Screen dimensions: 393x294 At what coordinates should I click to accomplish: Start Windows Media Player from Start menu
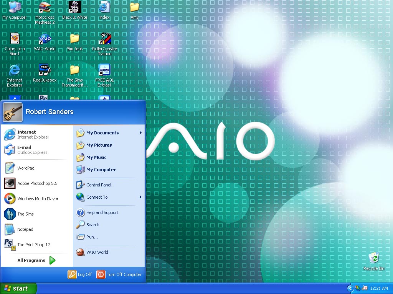pyautogui.click(x=36, y=199)
